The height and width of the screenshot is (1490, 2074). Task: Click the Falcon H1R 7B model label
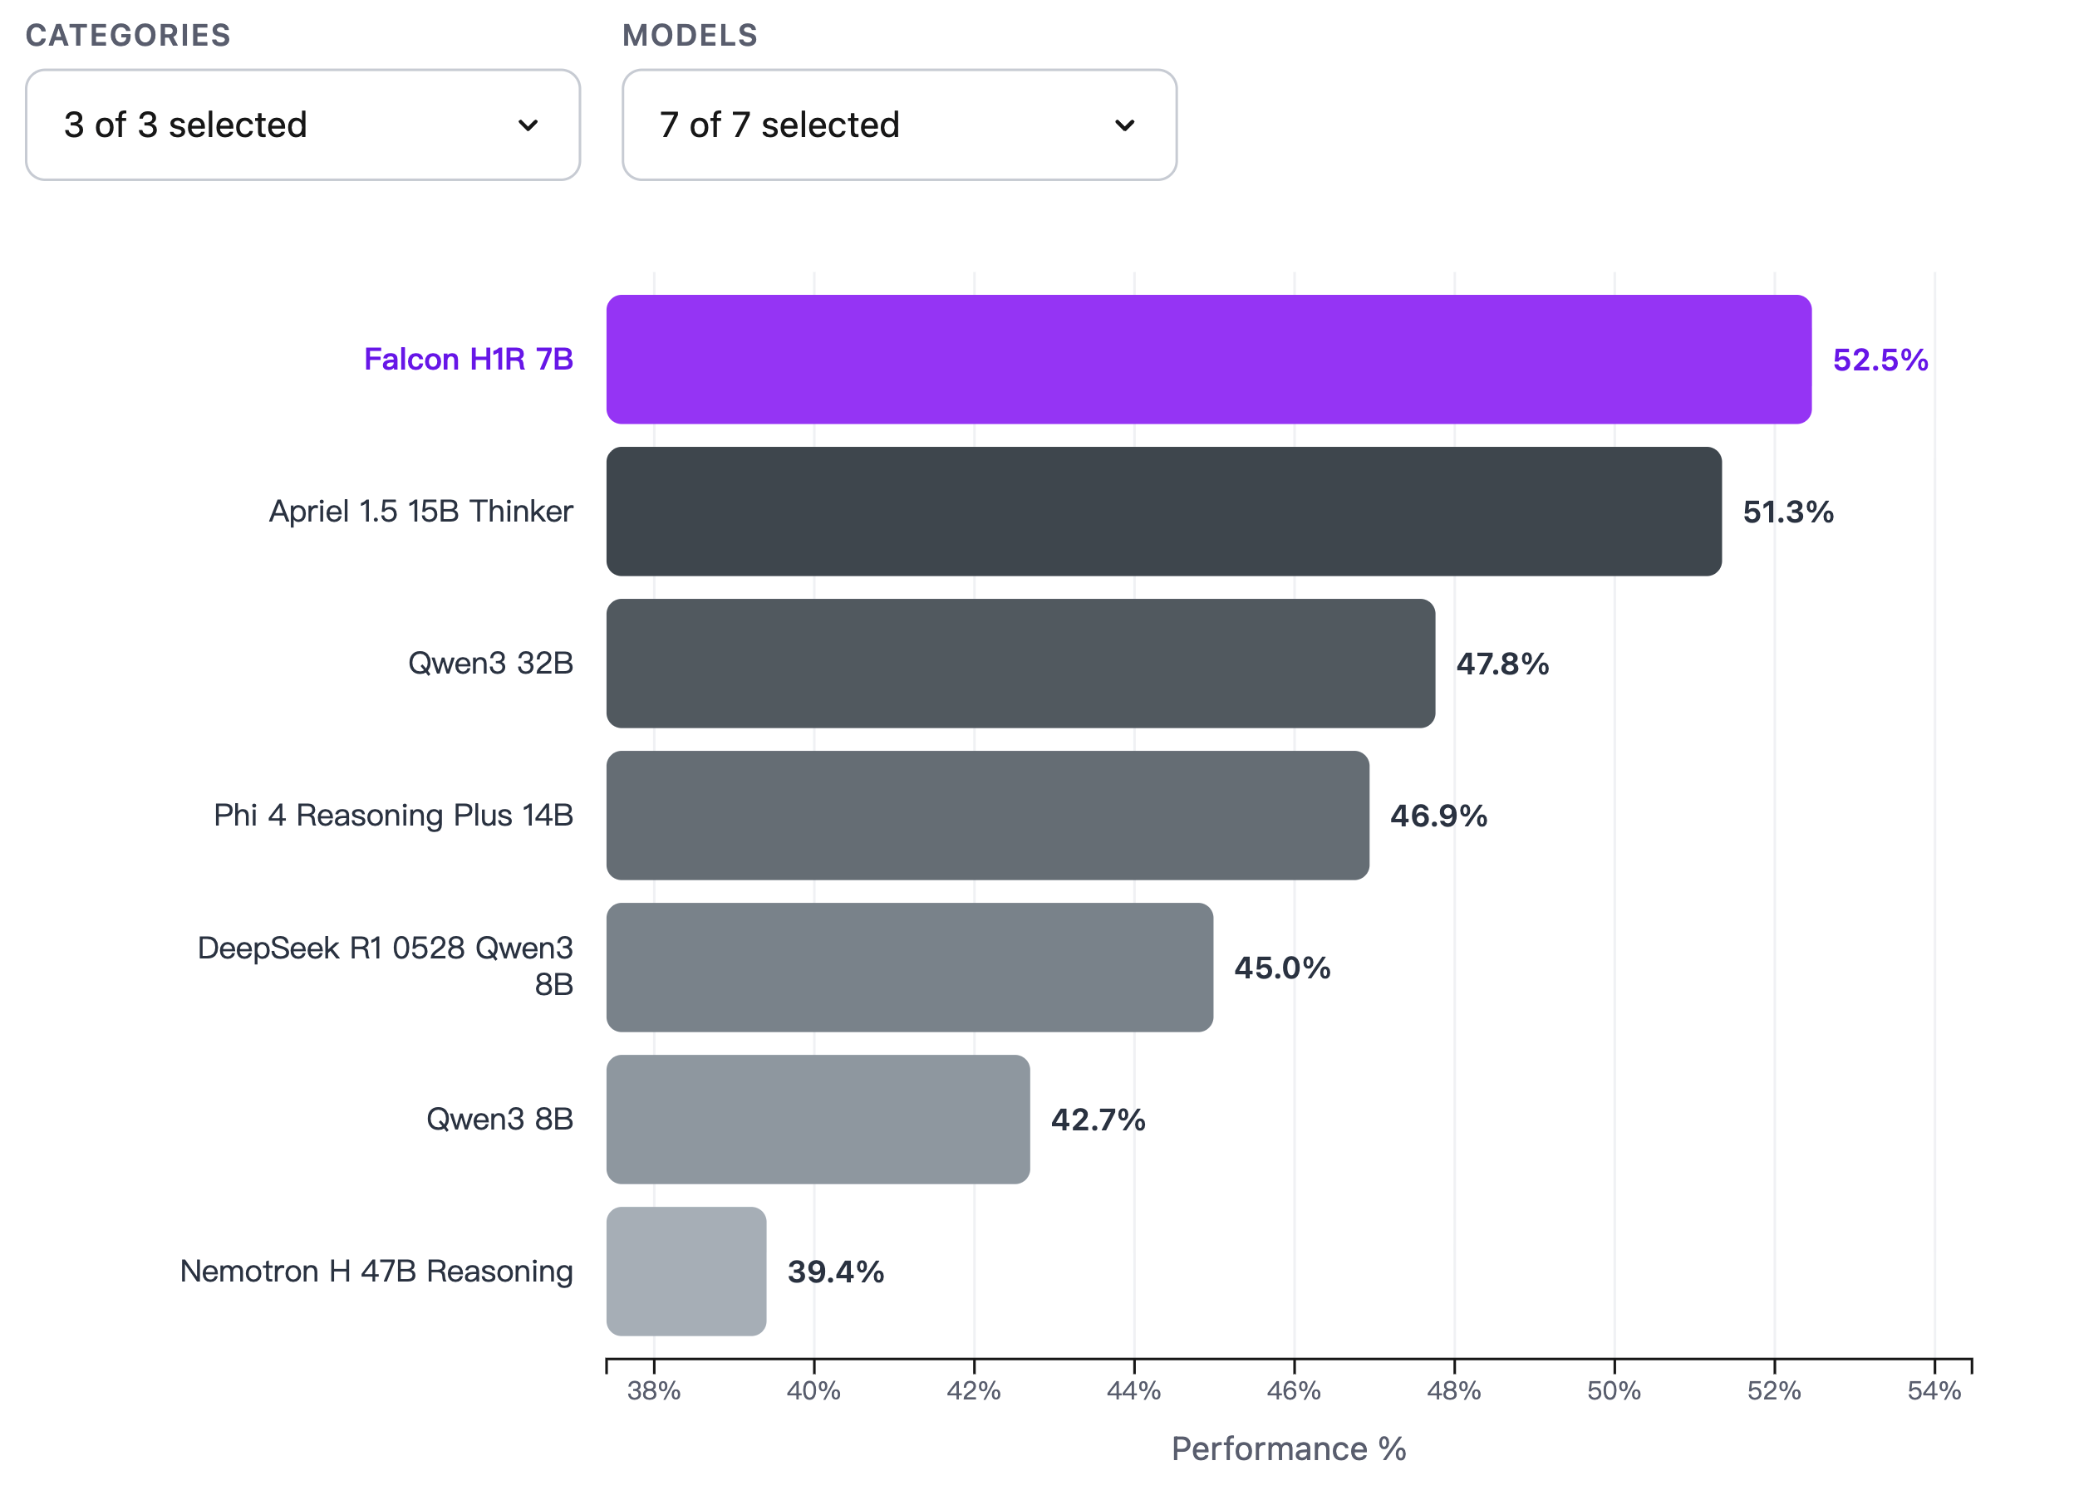[x=468, y=360]
